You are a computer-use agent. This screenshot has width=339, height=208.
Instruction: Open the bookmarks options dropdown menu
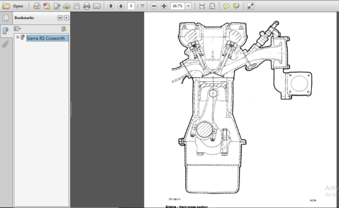pyautogui.click(x=18, y=29)
